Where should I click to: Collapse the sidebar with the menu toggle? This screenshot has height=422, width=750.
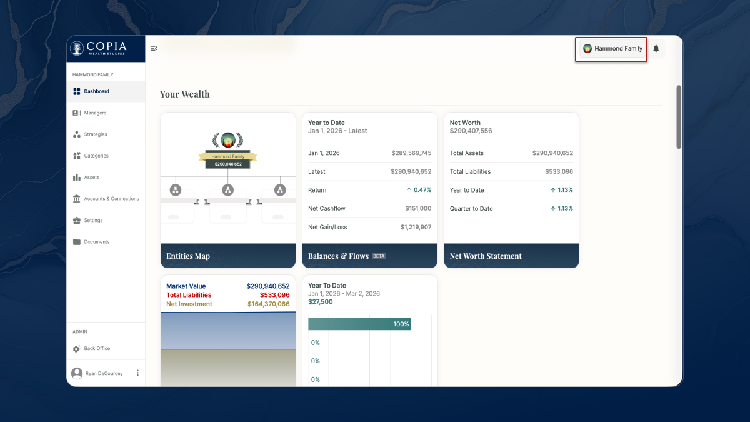pyautogui.click(x=154, y=48)
